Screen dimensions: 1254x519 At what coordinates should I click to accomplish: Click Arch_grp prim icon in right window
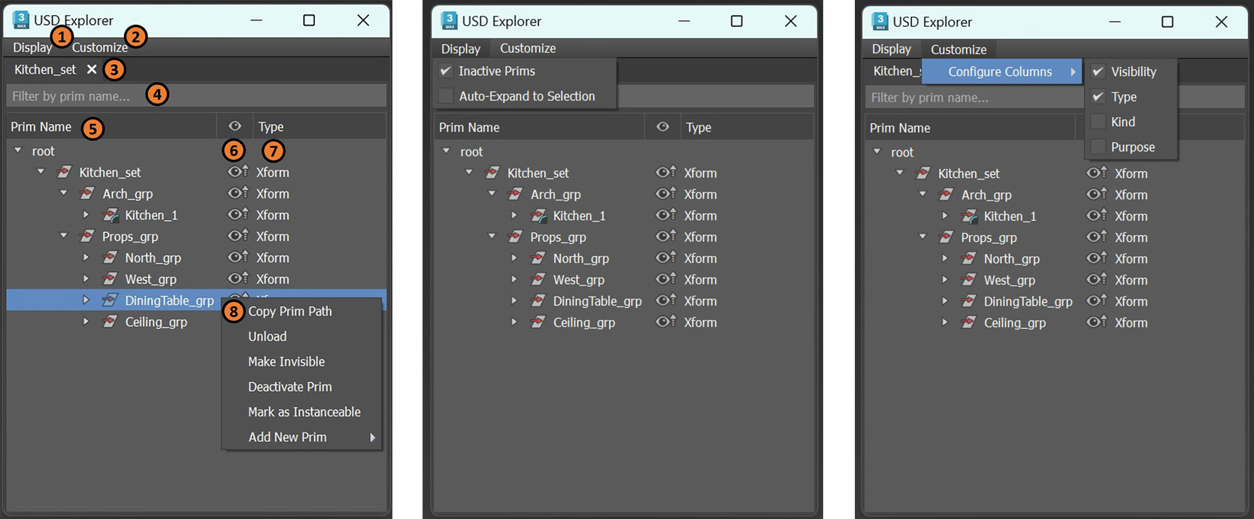[x=946, y=195]
